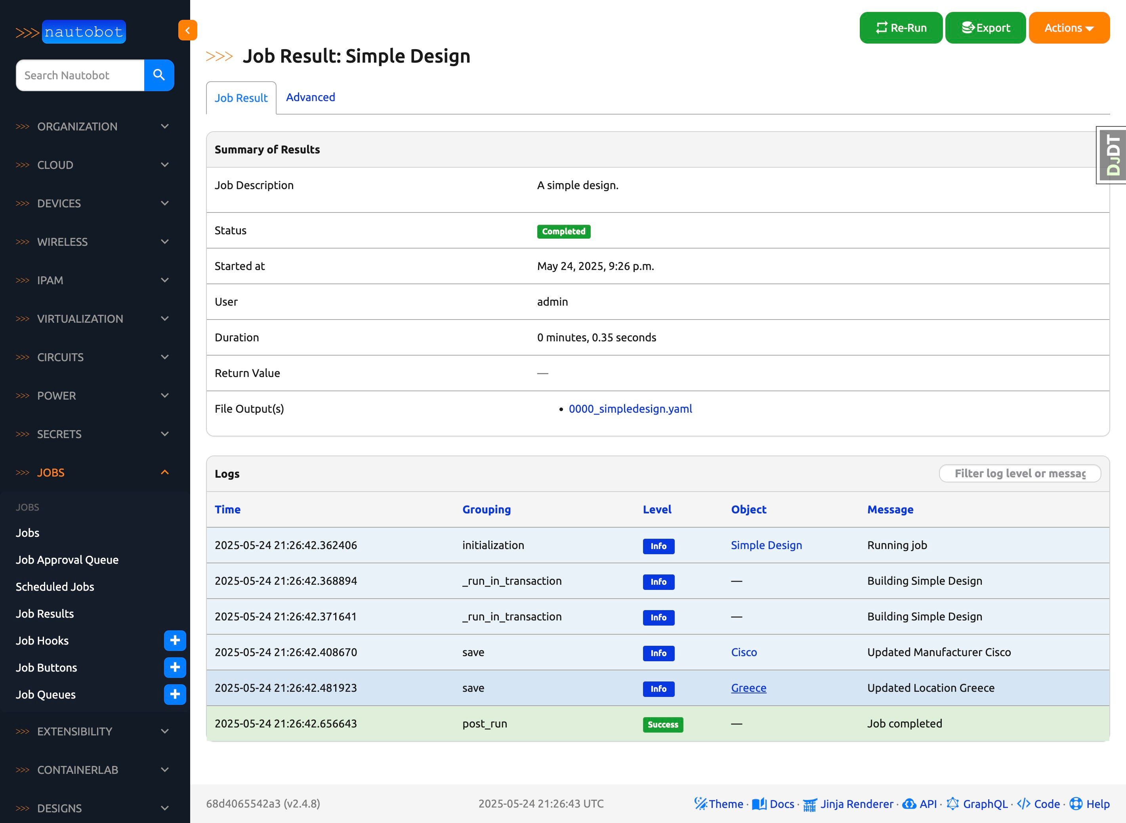
Task: Click the search magnifier icon button
Action: pos(159,75)
